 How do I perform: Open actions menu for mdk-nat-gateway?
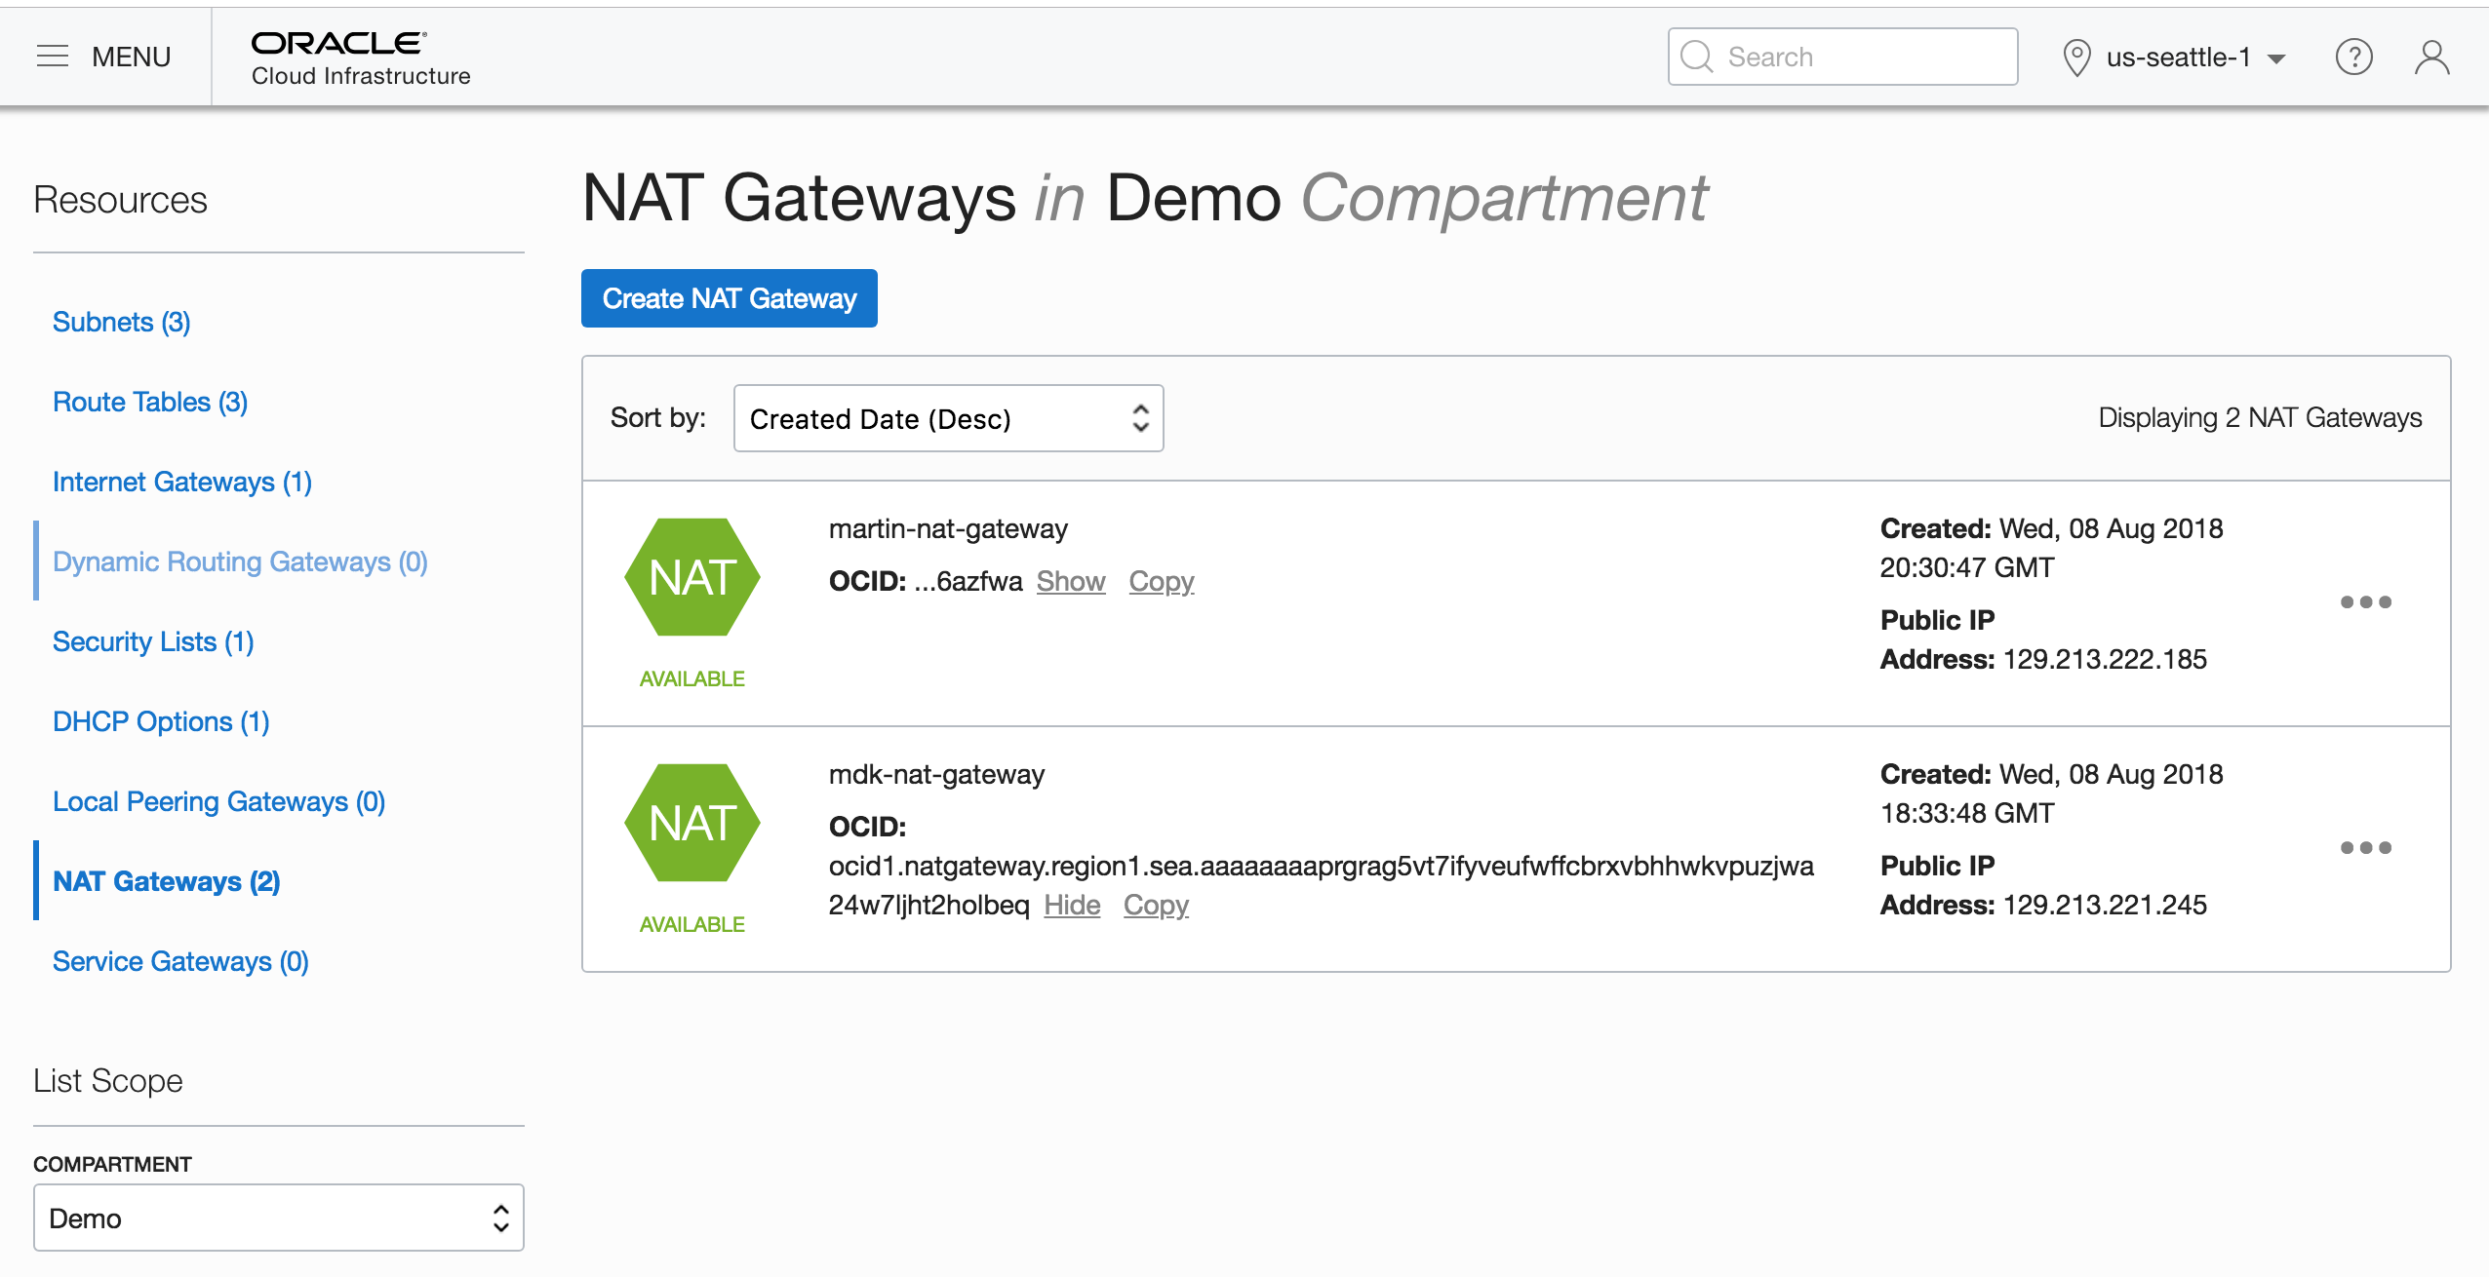point(2365,847)
